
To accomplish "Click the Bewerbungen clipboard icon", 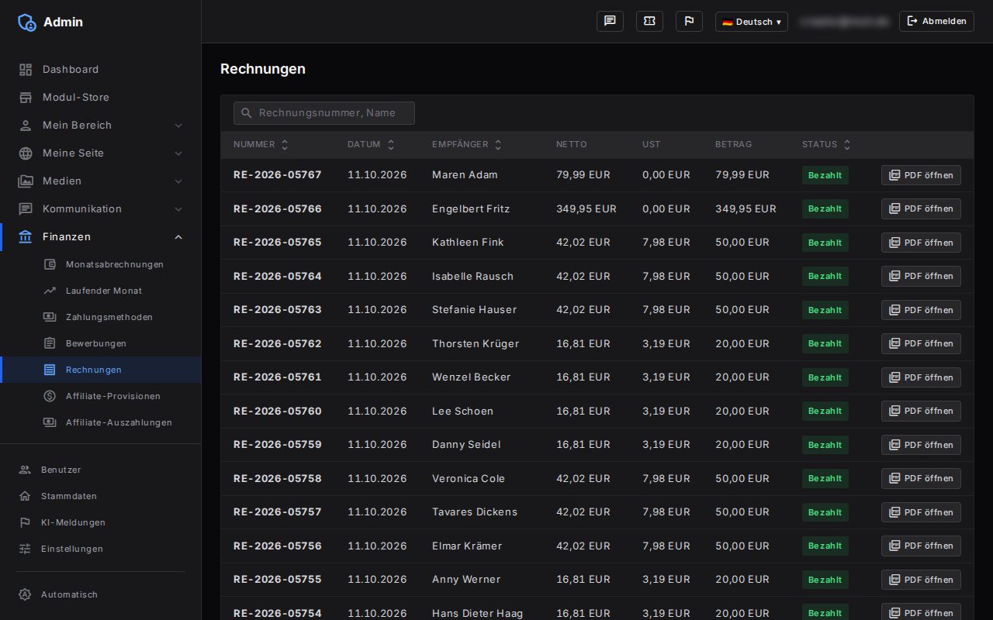I will click(x=50, y=343).
